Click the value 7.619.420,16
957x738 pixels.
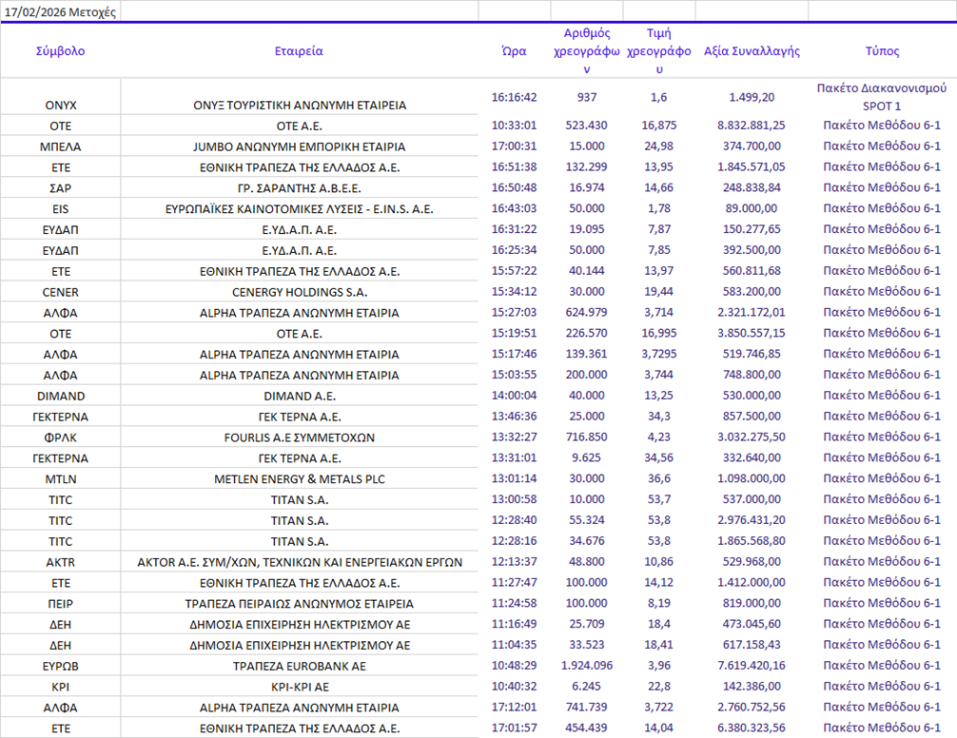point(752,665)
